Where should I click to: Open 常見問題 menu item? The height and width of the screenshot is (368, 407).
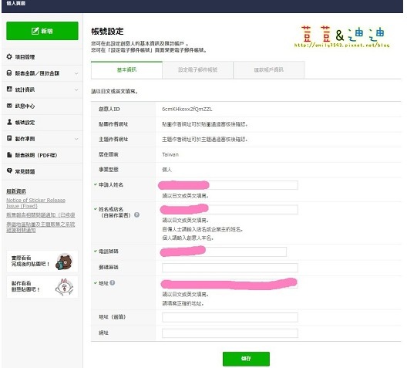[x=42, y=171]
